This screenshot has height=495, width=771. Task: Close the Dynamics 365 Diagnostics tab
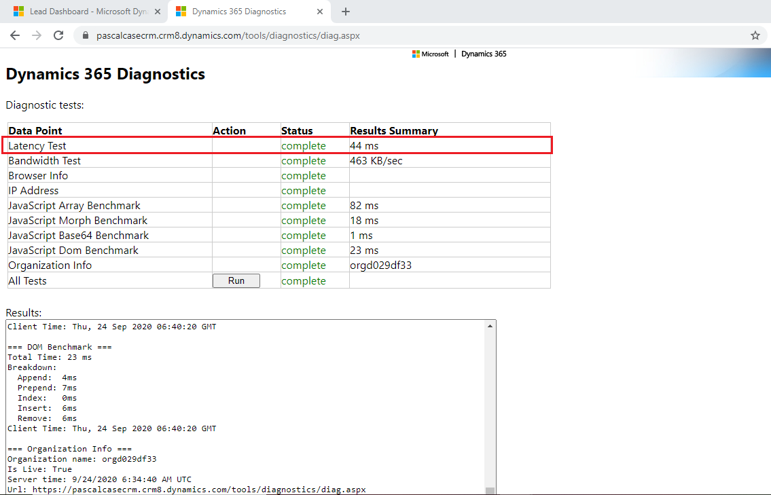click(320, 12)
